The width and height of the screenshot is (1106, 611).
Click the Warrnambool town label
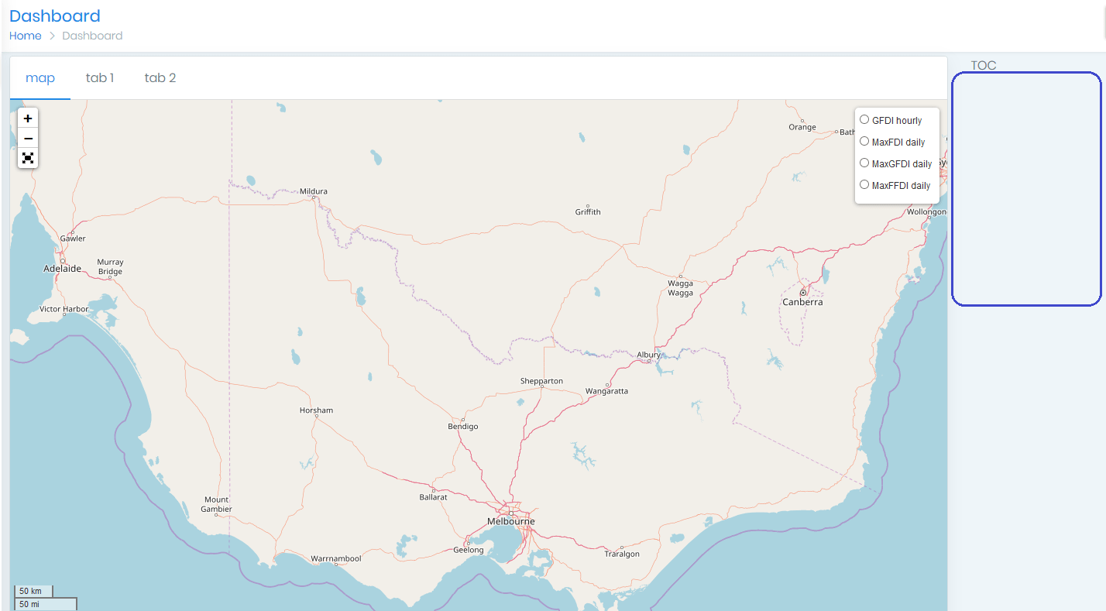point(336,558)
